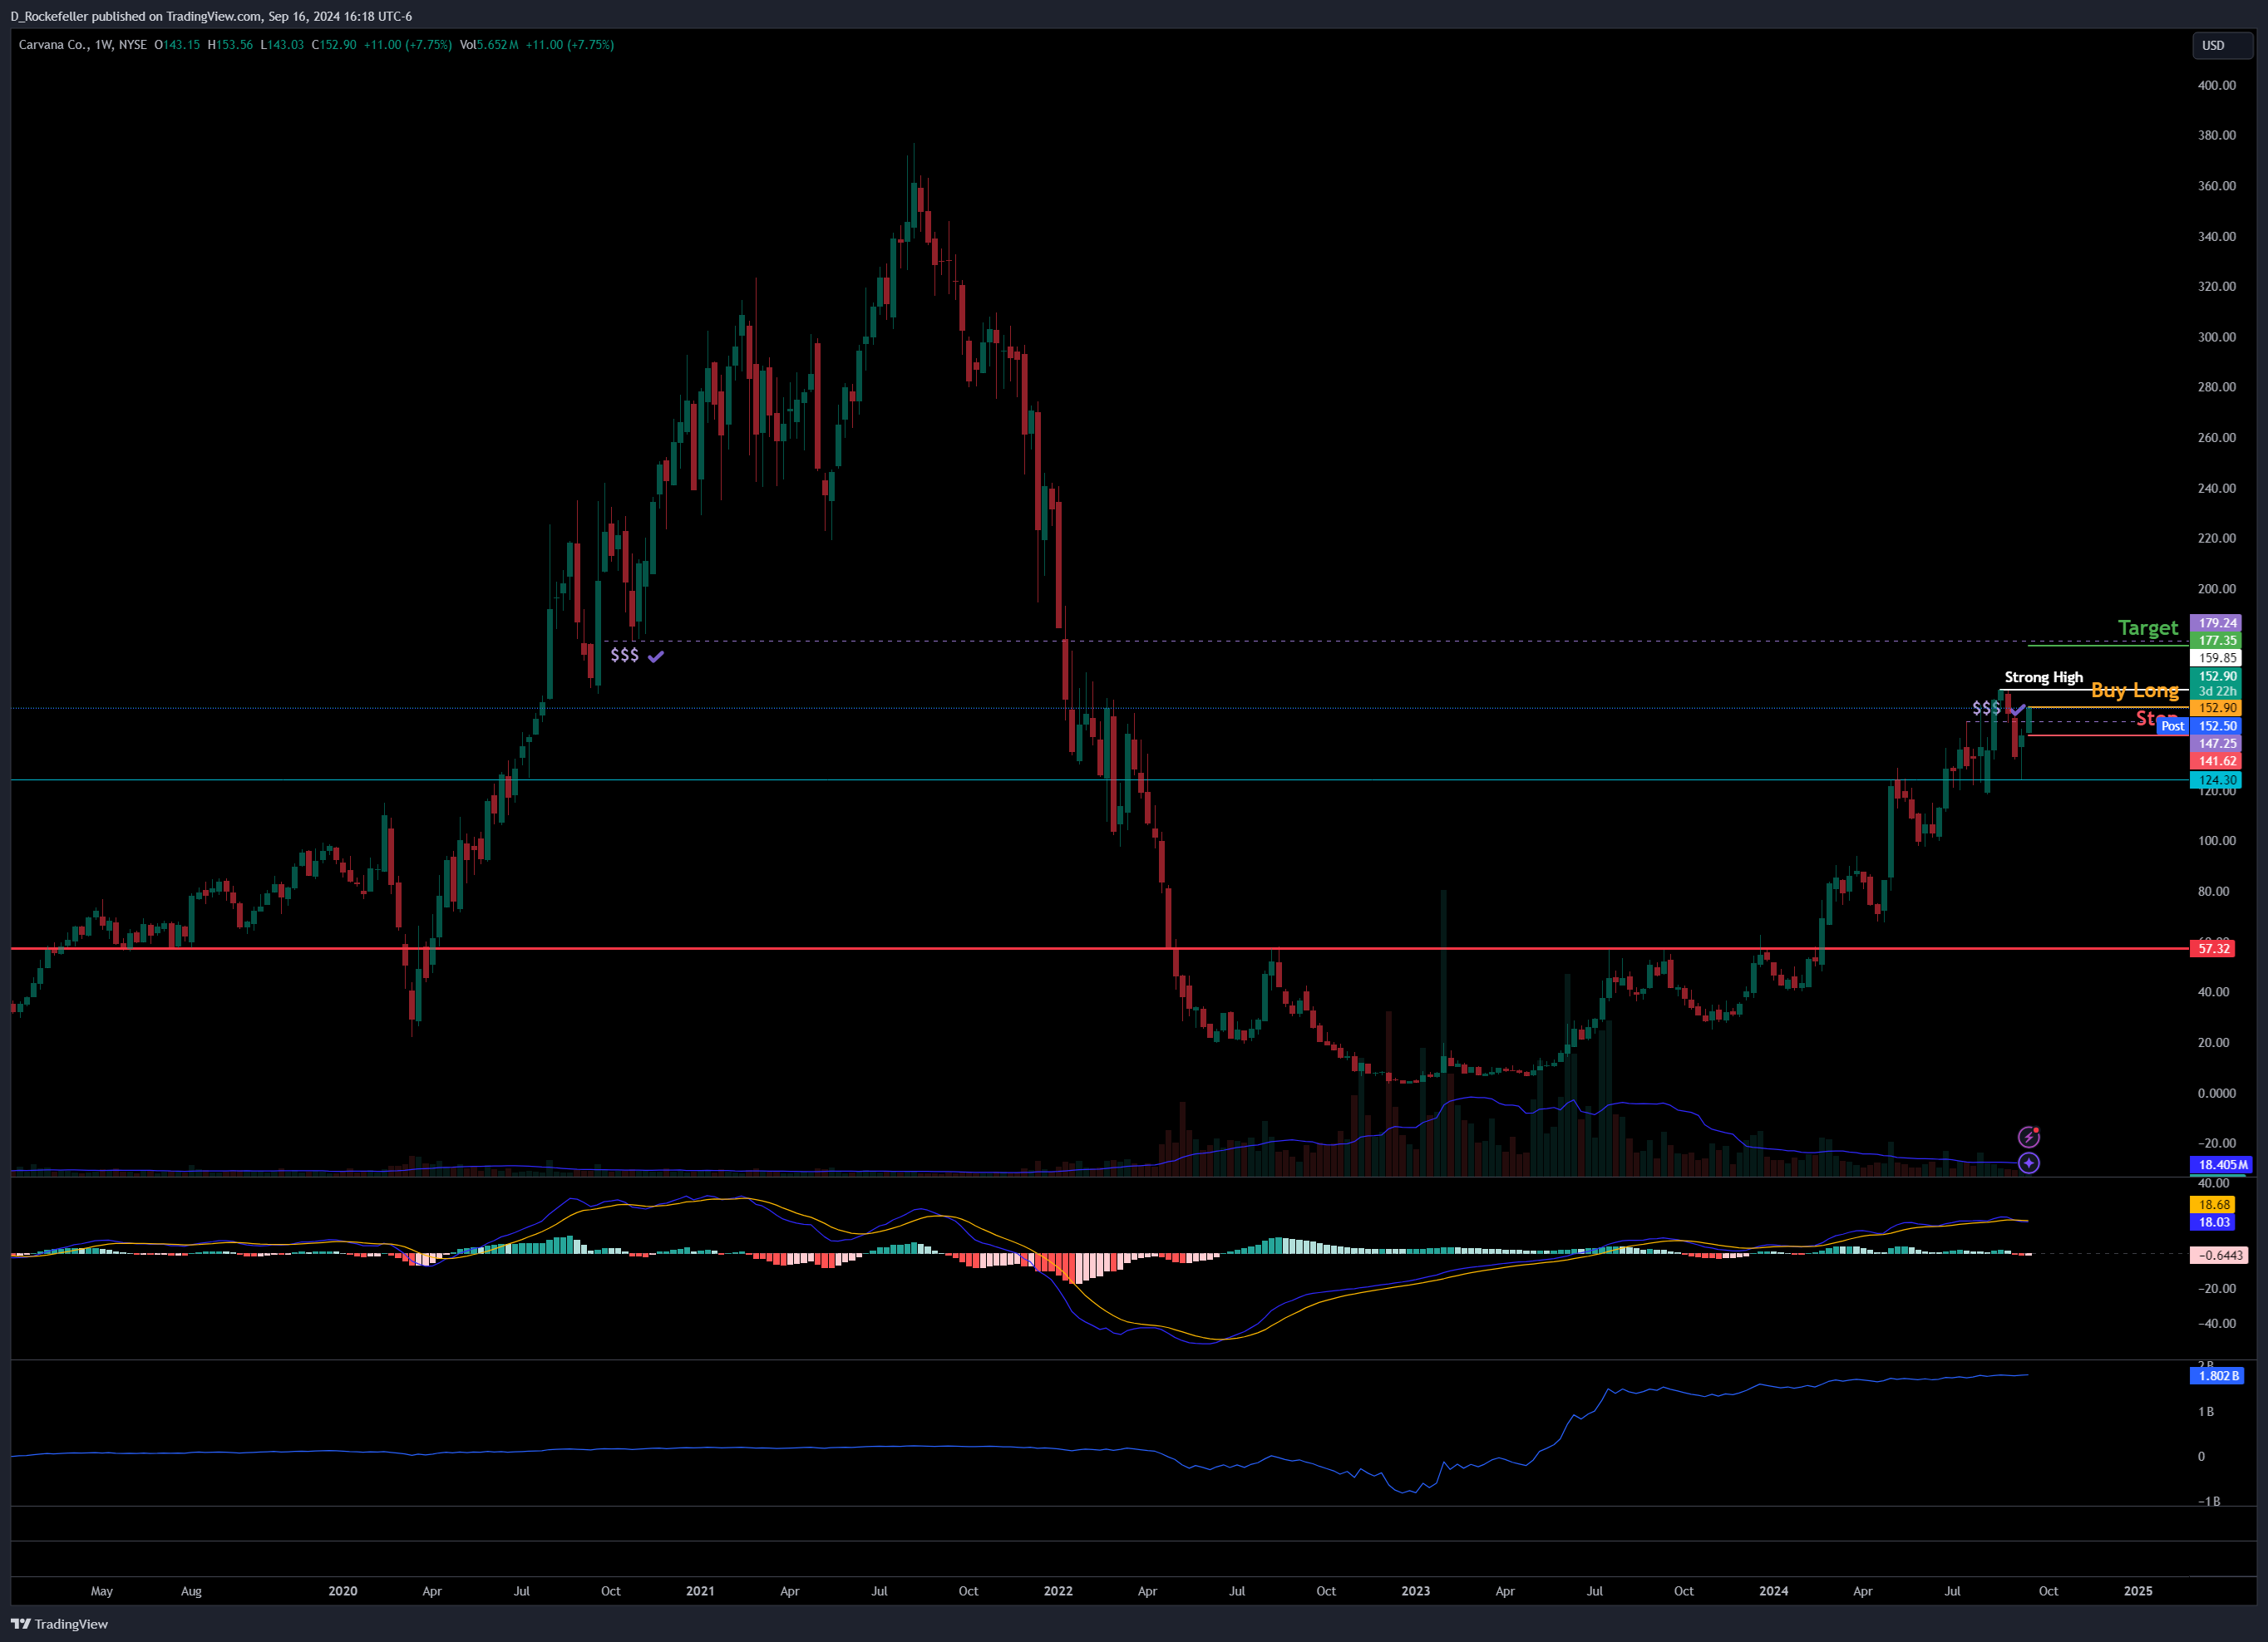The width and height of the screenshot is (2268, 1642).
Task: Click the 18.68 orange indicator value
Action: click(2214, 1205)
